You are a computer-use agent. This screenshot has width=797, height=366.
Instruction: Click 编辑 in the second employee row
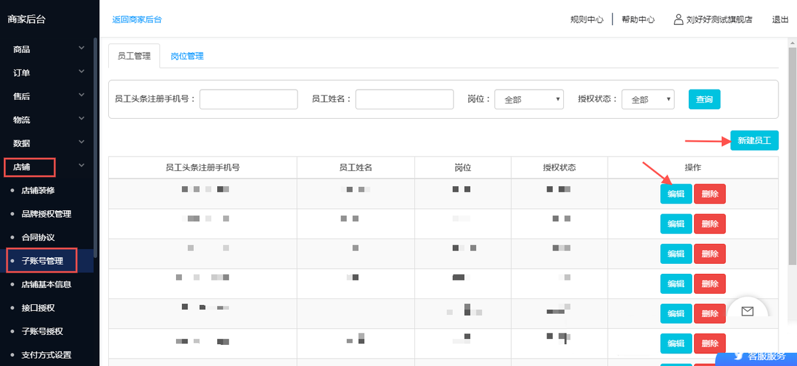pos(676,224)
